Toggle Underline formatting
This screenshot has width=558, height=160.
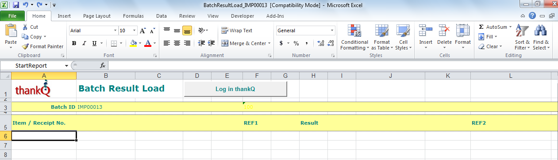click(94, 43)
